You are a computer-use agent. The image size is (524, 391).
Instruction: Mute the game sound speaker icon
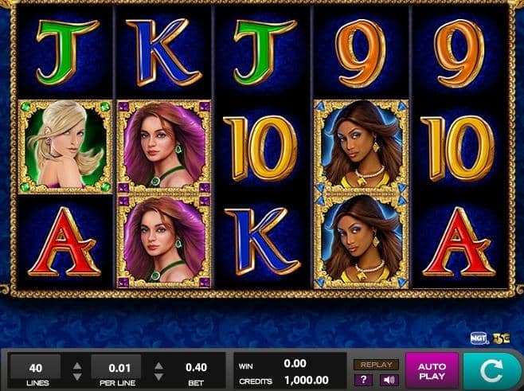389,380
